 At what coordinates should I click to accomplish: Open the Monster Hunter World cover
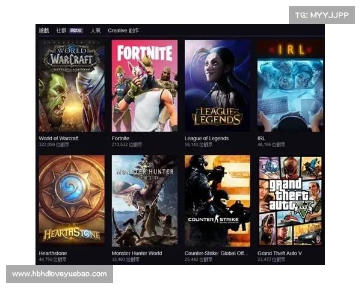coord(144,200)
